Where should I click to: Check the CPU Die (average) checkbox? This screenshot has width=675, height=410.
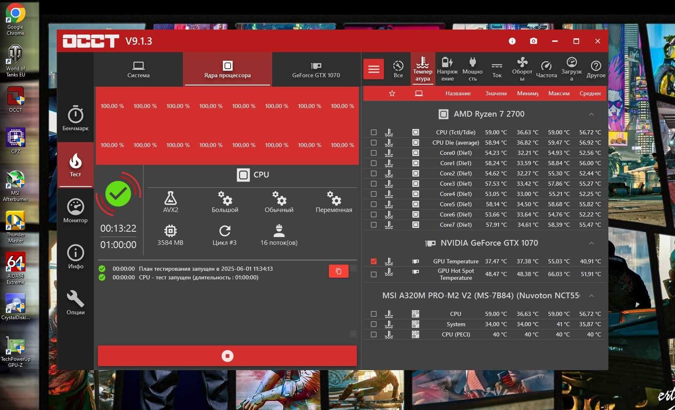374,143
